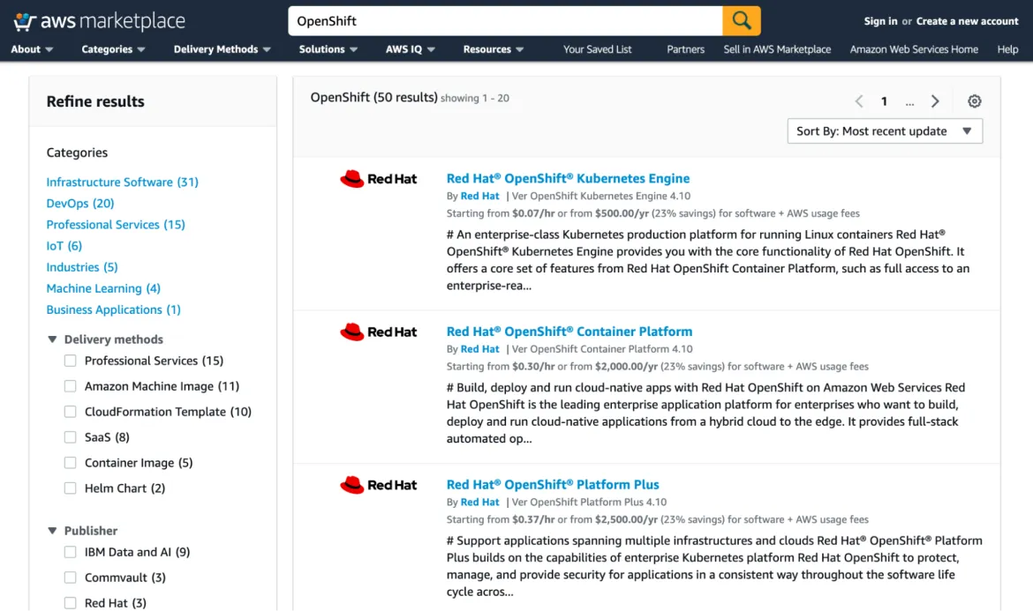
Task: Filter results by Infrastructure Software category
Action: click(x=122, y=182)
